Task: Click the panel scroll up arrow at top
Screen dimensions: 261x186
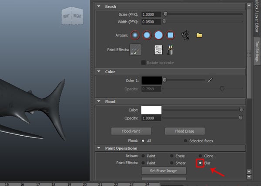Action: (249, 5)
